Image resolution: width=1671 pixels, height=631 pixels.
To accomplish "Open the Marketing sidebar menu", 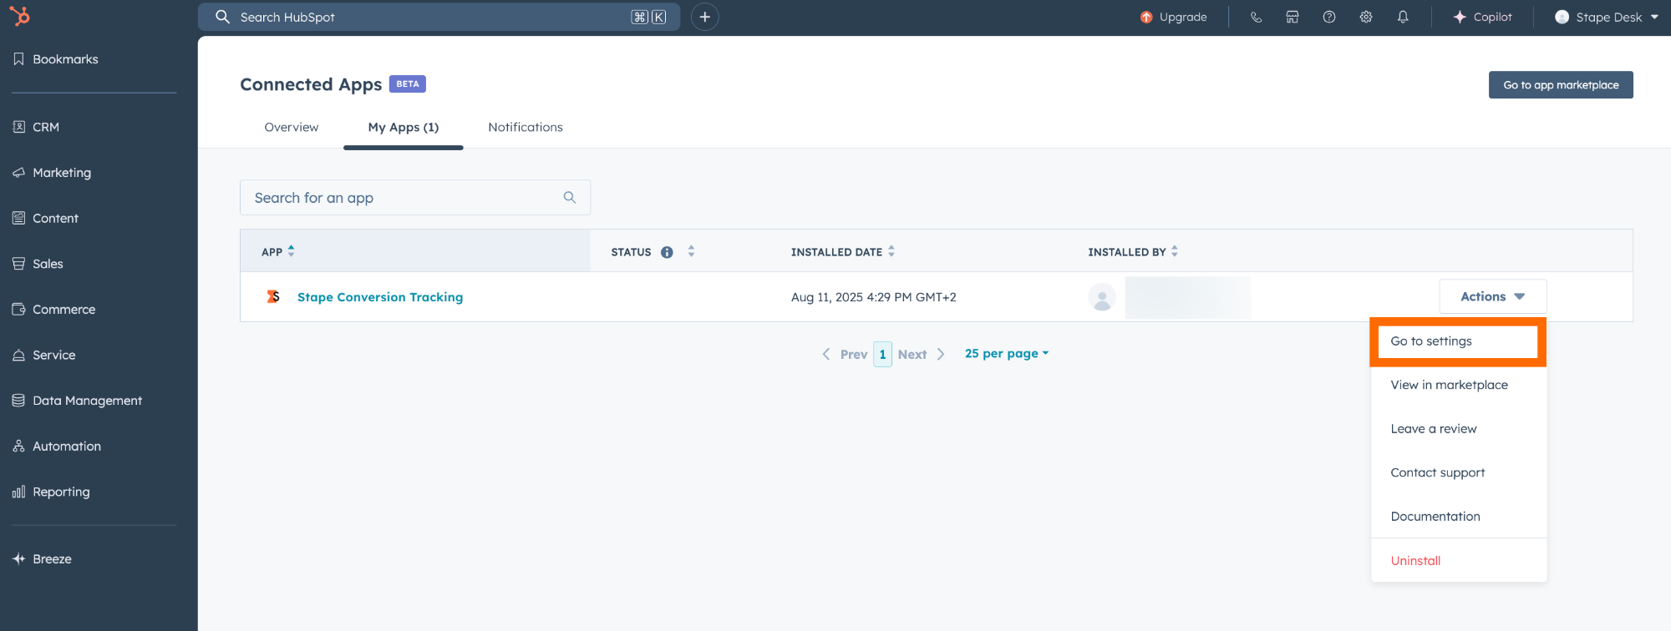I will [x=52, y=173].
